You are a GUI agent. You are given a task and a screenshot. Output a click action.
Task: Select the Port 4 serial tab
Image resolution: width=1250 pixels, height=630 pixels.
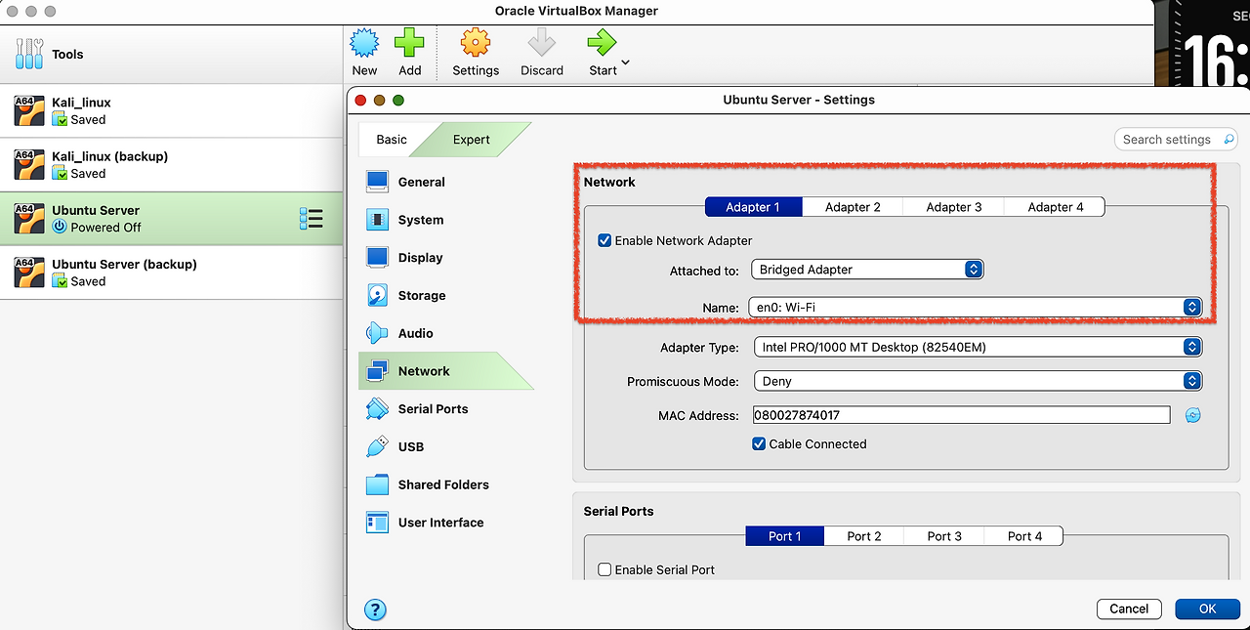1024,536
